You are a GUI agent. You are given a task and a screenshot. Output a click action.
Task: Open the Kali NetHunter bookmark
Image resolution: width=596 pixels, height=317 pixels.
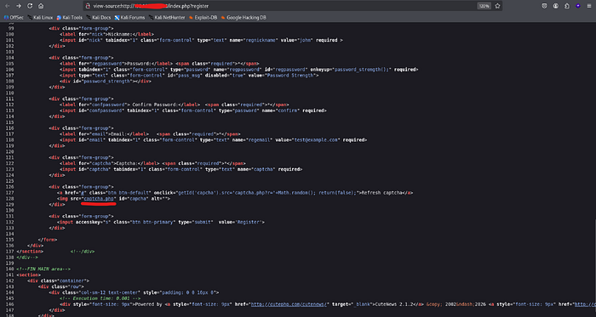click(x=167, y=18)
